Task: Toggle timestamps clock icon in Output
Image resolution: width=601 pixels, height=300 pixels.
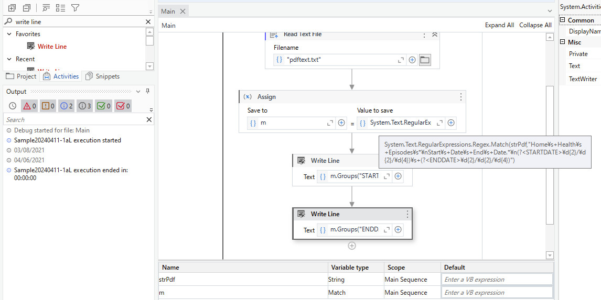Action: coord(12,106)
